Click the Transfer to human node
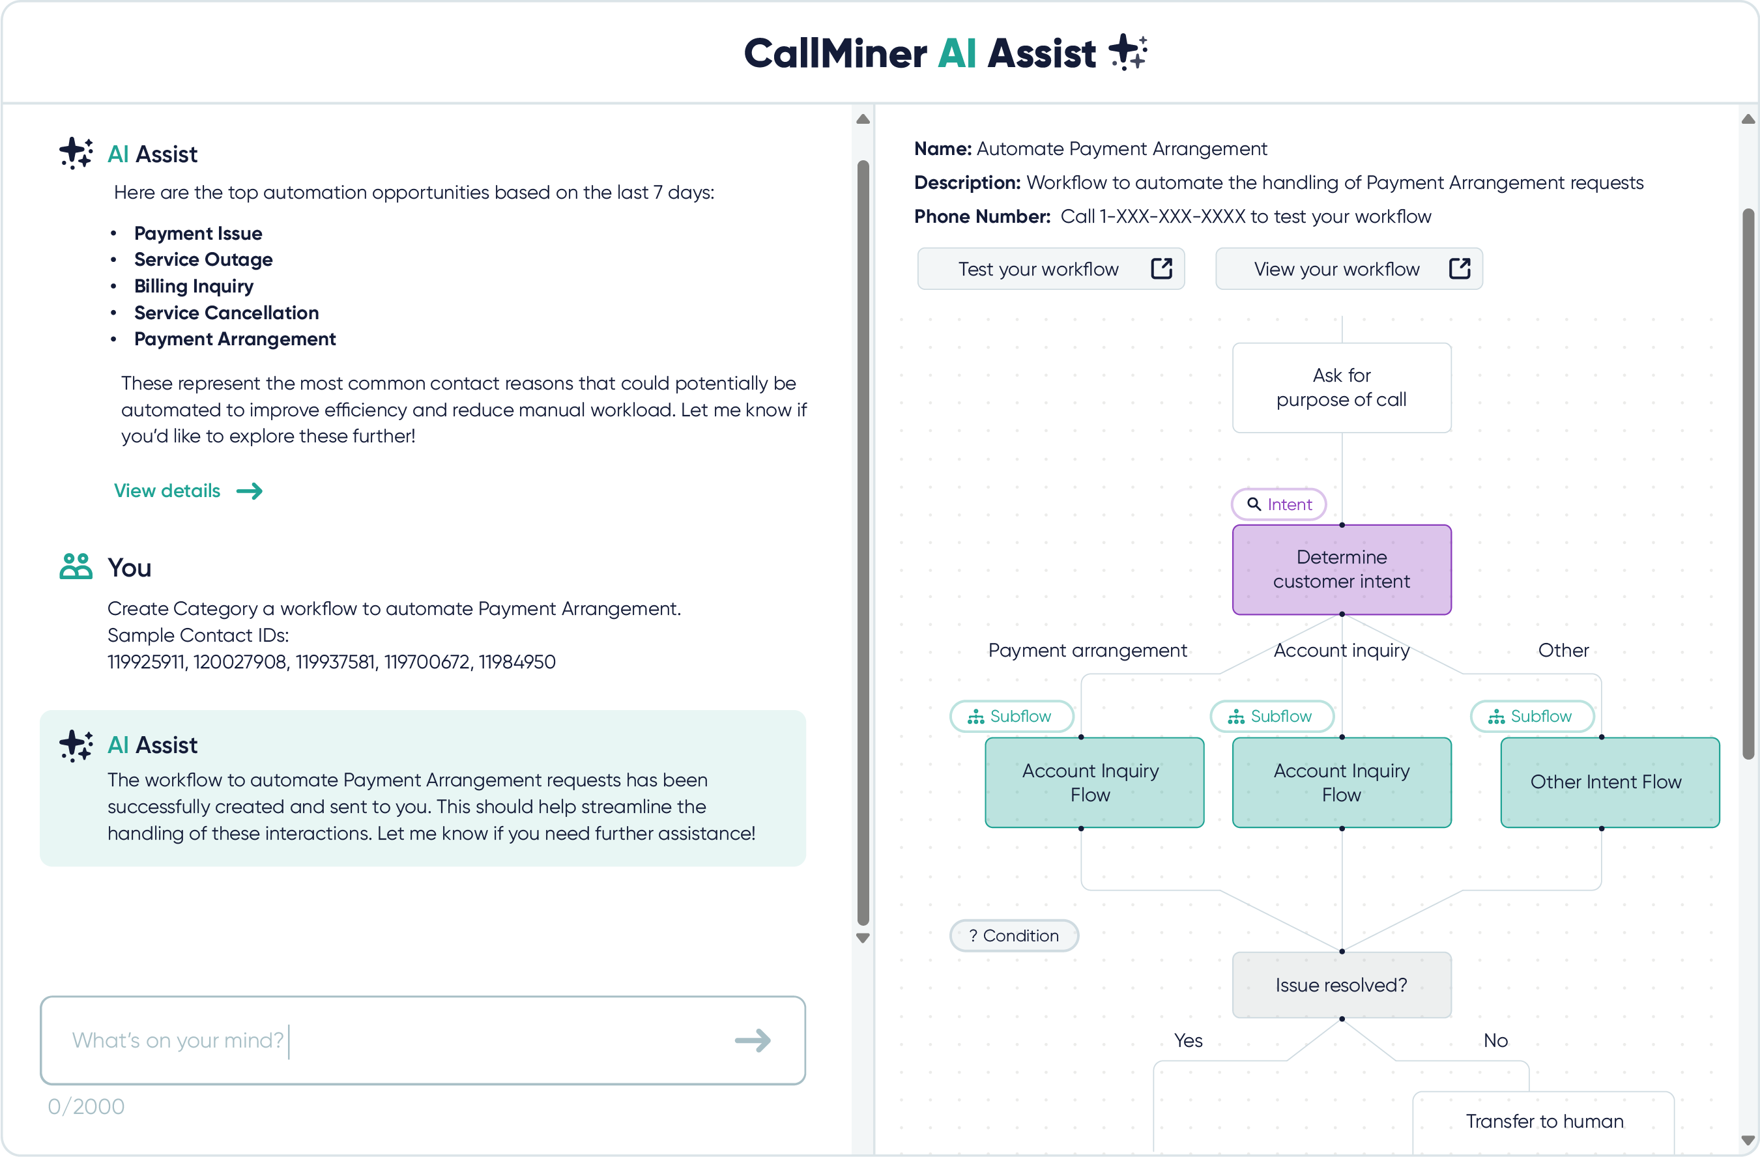Screen dimensions: 1760x1157 [1544, 1121]
